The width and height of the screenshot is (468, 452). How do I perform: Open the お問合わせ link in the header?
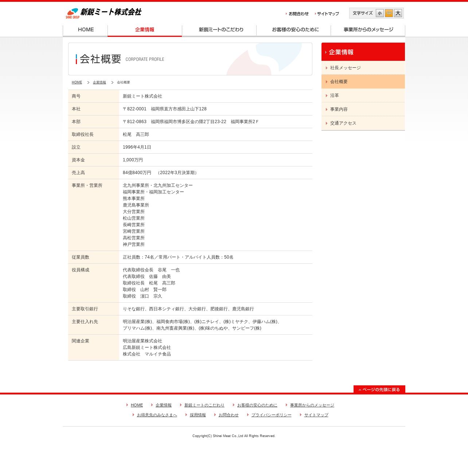[297, 14]
